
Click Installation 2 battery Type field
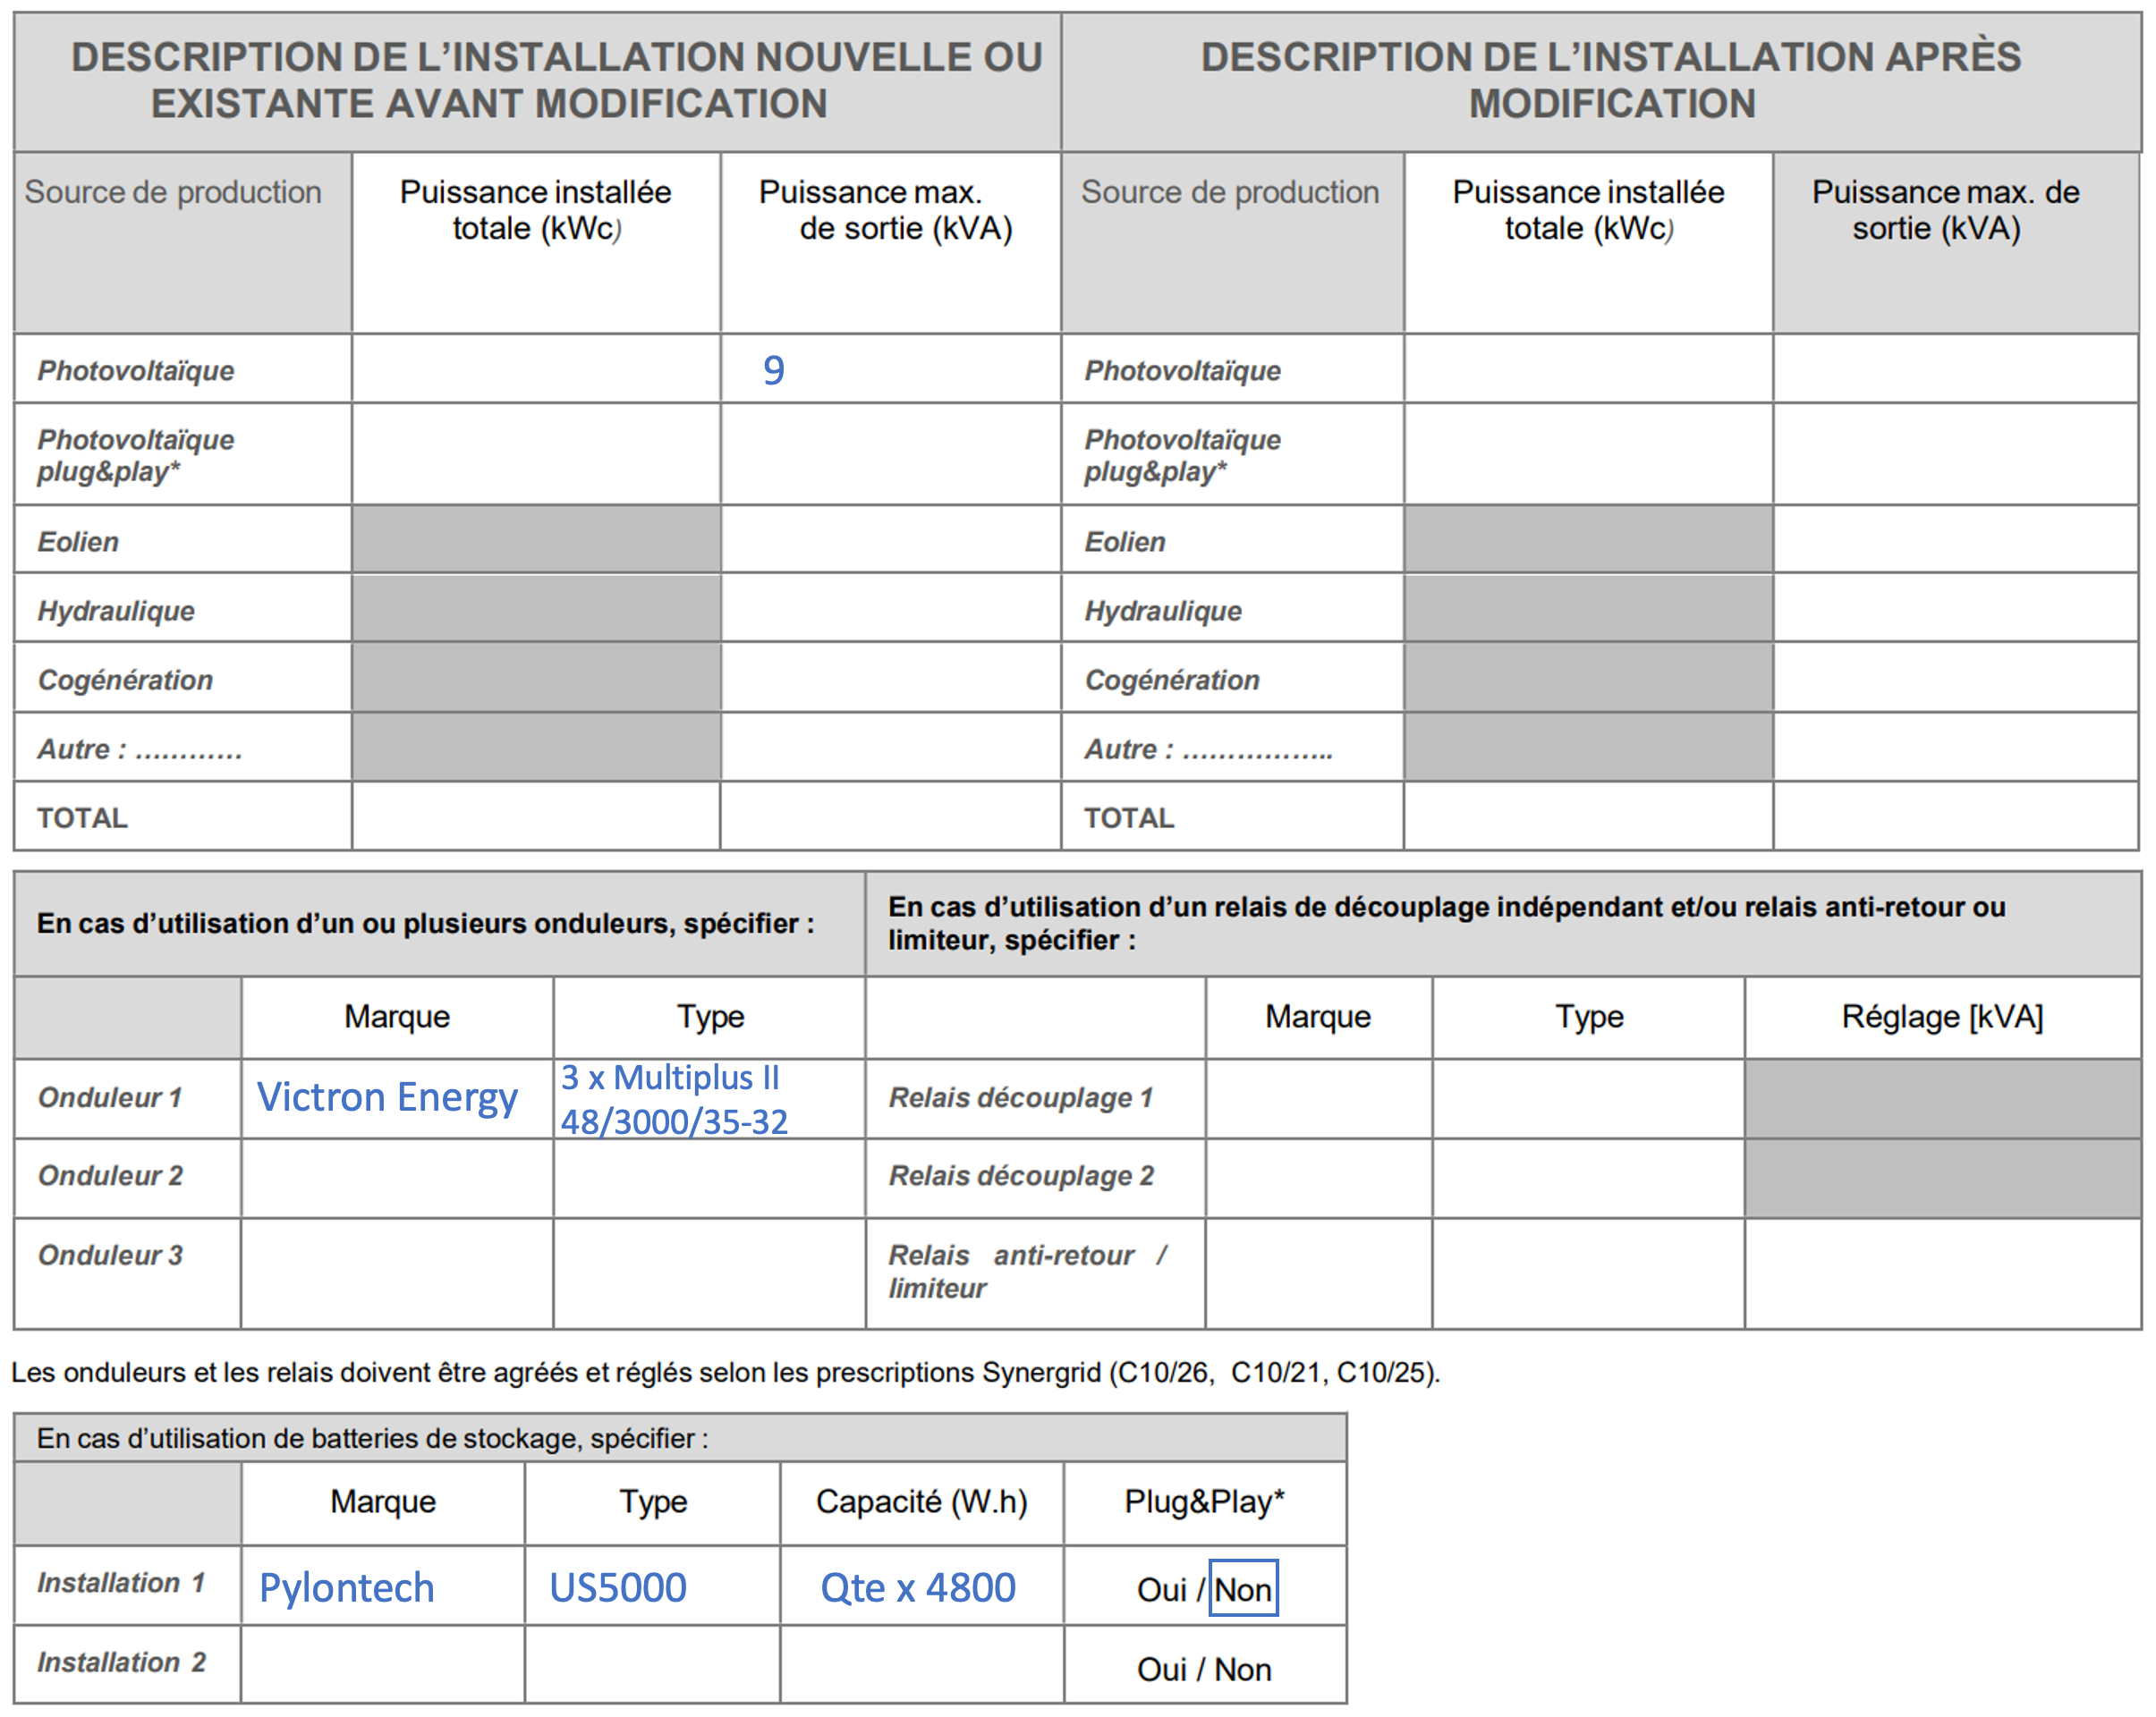click(652, 1664)
